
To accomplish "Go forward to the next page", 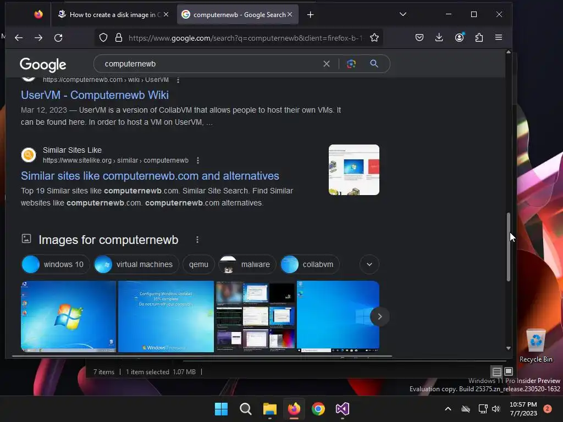I will pyautogui.click(x=38, y=38).
